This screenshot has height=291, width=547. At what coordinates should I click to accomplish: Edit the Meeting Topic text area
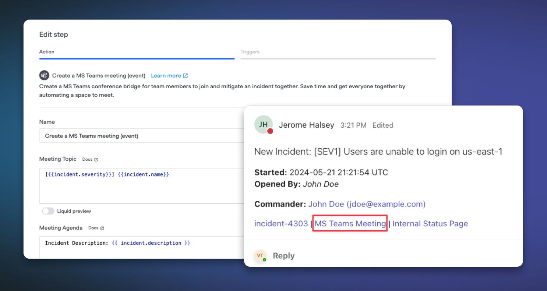click(142, 186)
